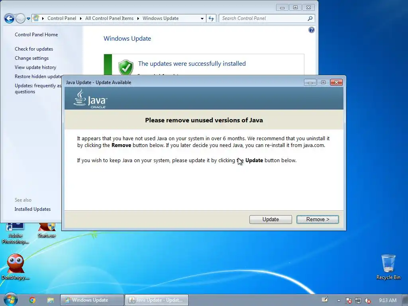
Task: Click Windows Update breadcrumb segment
Action: pos(161,18)
